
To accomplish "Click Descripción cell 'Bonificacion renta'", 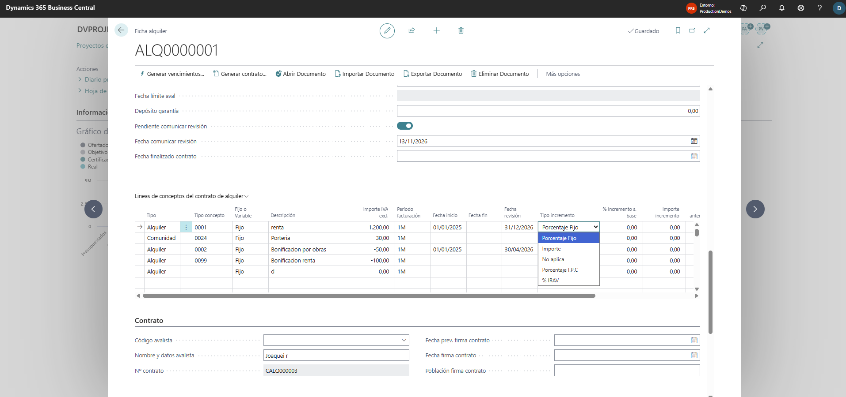I will click(310, 261).
